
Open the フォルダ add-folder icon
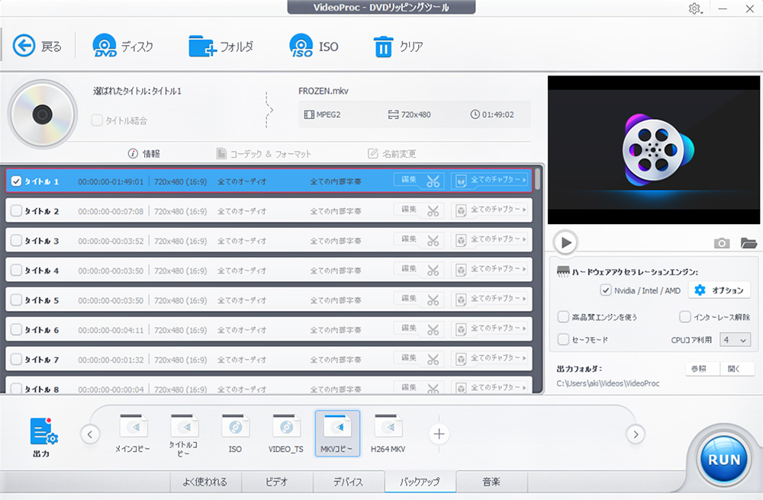pyautogui.click(x=202, y=46)
